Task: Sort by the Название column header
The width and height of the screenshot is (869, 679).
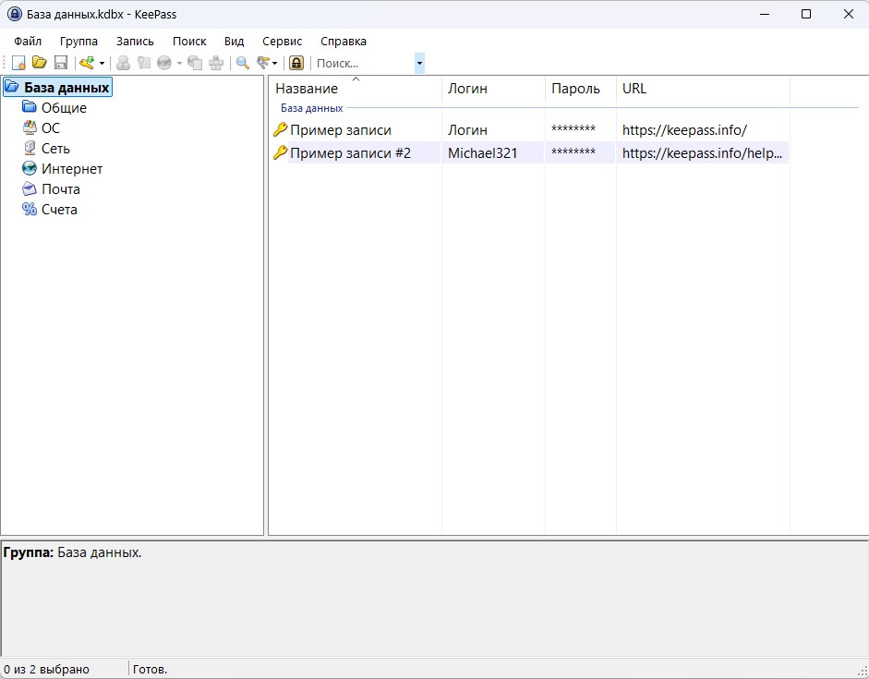Action: [356, 89]
